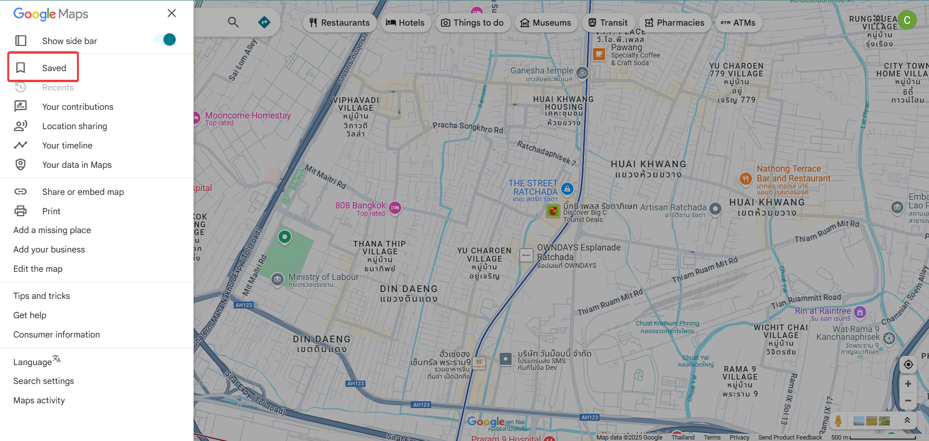Click the Artisan Ratchada marker
Screen dimensions: 929x441
tap(715, 209)
